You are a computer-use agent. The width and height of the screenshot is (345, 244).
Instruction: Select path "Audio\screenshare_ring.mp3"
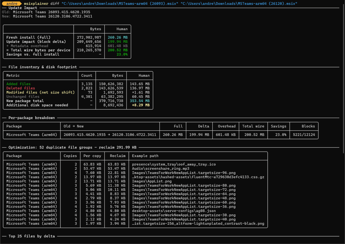click(x=161, y=169)
